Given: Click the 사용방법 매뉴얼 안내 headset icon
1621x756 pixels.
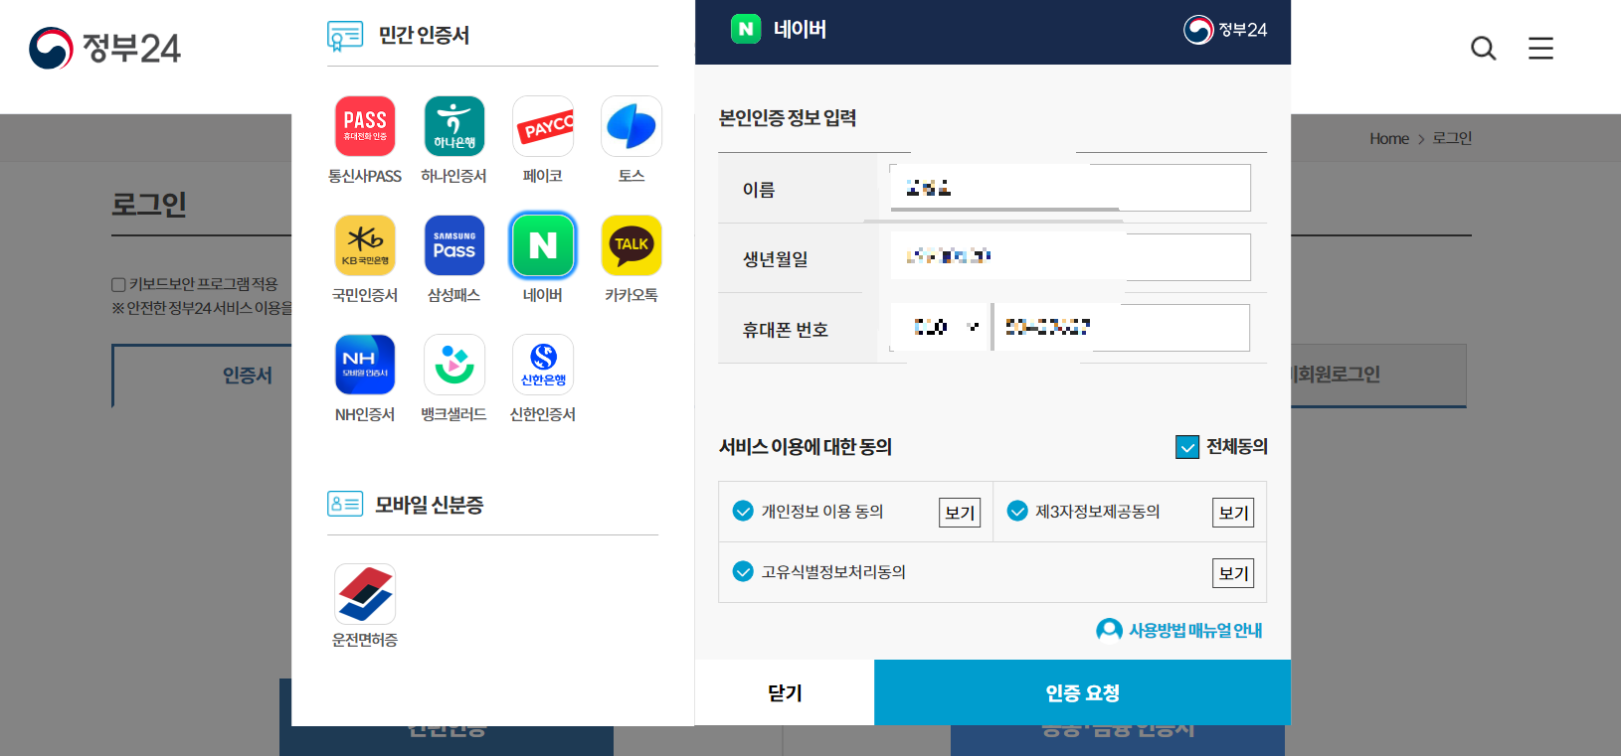Looking at the screenshot, I should point(1109,630).
